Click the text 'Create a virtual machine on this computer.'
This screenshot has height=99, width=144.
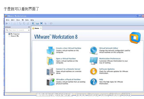[x=67, y=51]
